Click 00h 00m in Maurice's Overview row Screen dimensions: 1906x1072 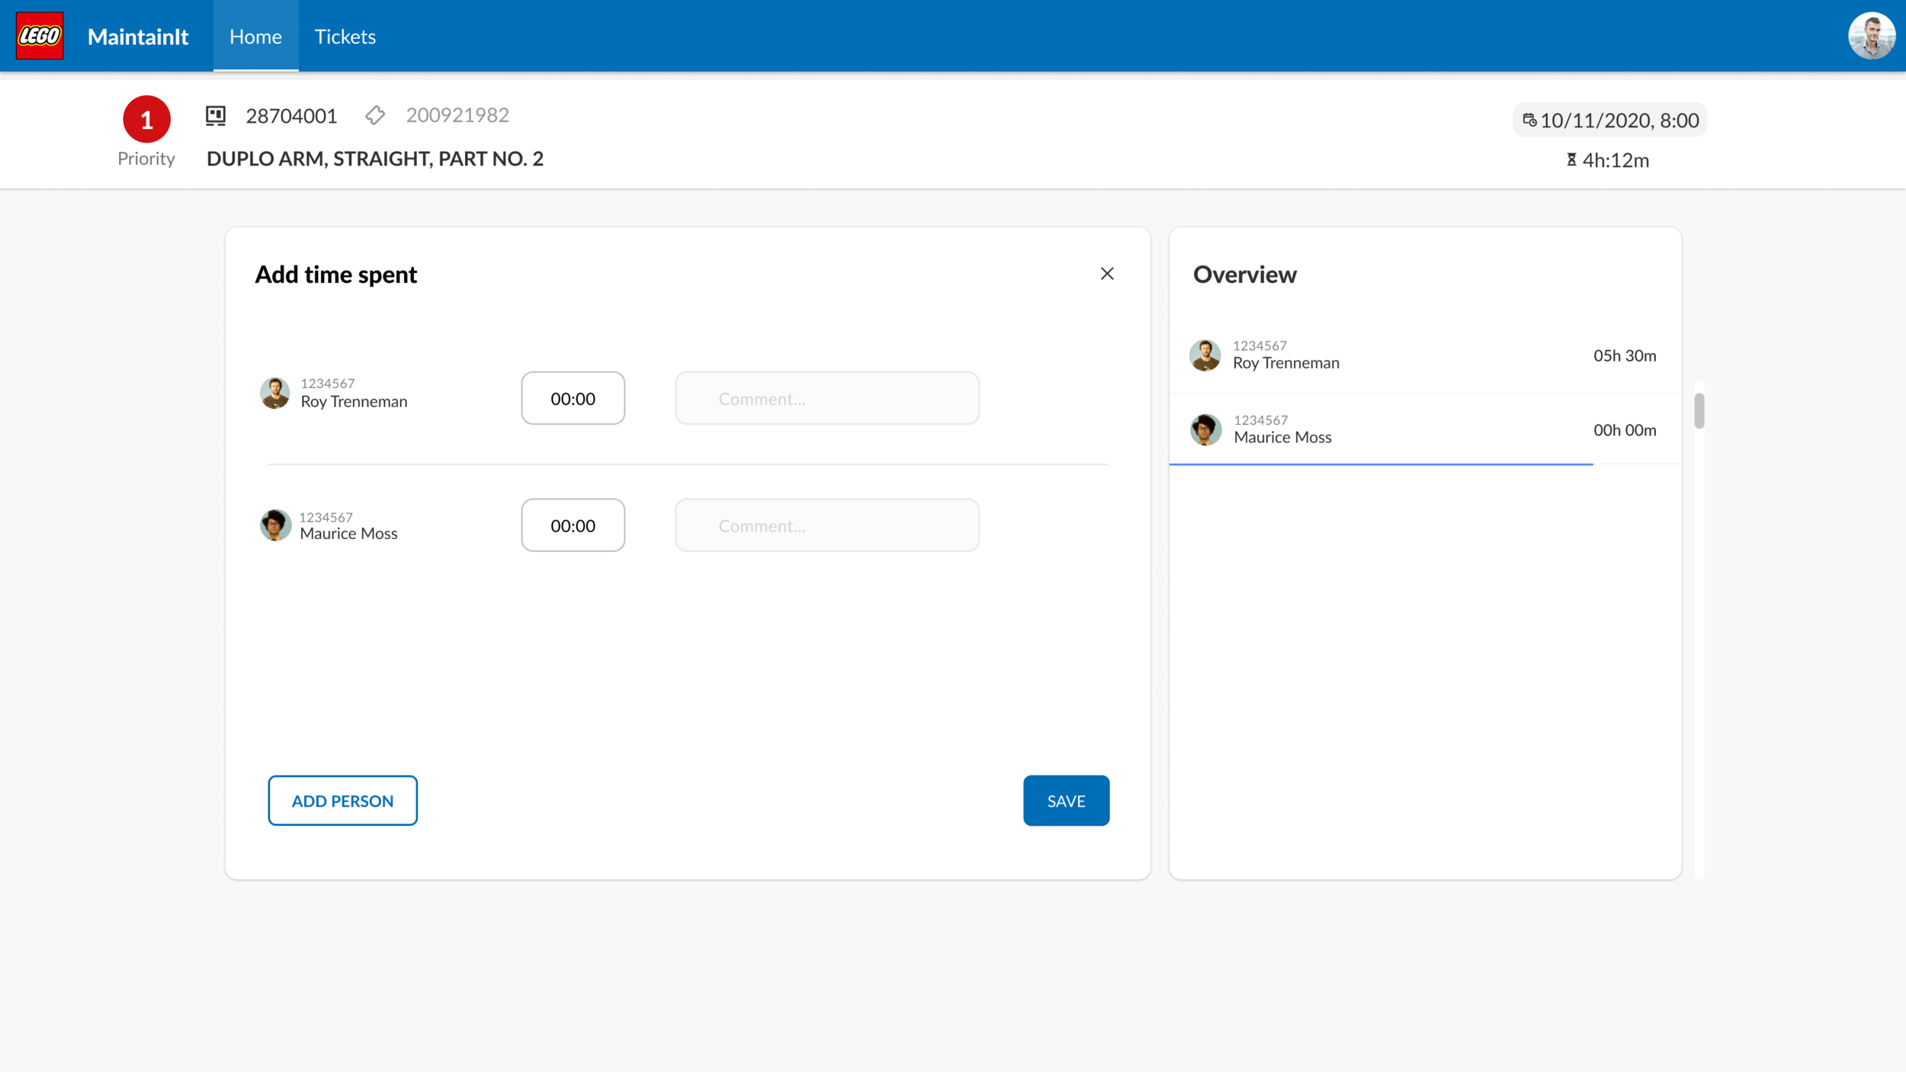(x=1625, y=430)
